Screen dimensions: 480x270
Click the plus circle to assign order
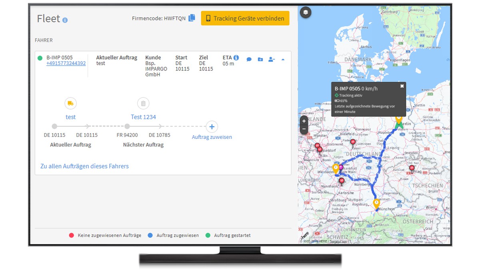(x=212, y=127)
